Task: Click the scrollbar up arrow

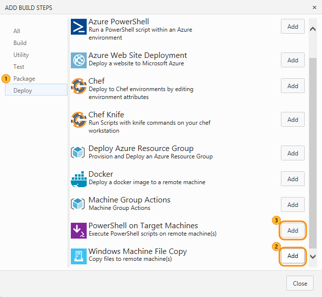Action: pos(313,29)
